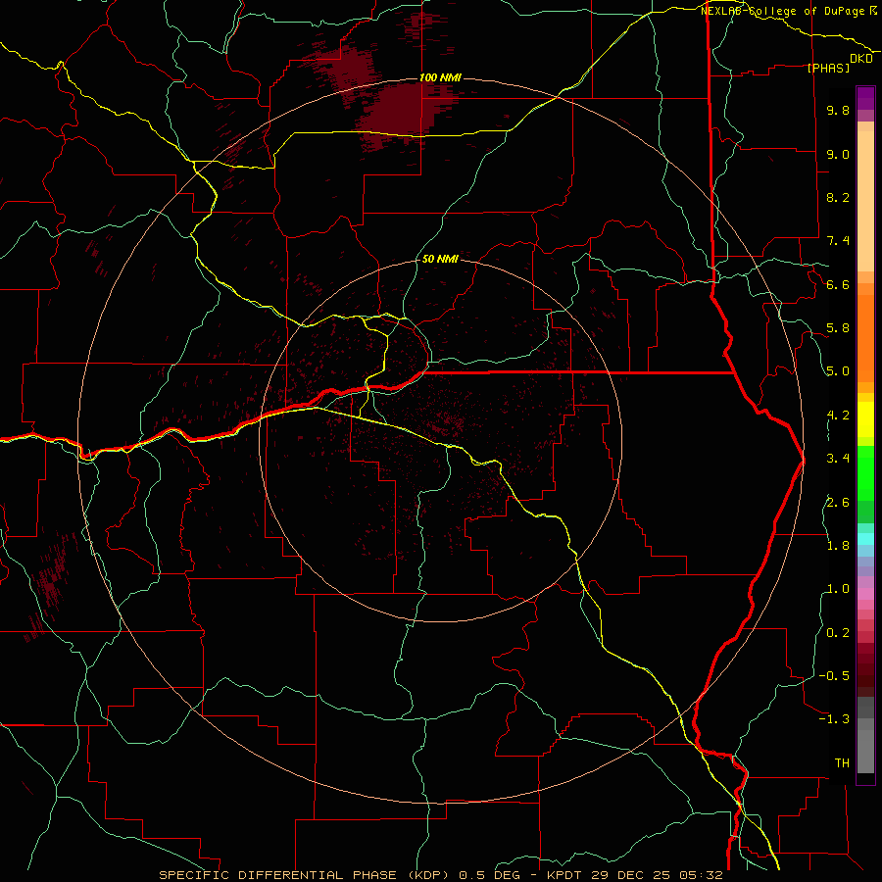This screenshot has height=882, width=882.
Task: Click the 100 NMI range ring label
Action: (x=440, y=77)
